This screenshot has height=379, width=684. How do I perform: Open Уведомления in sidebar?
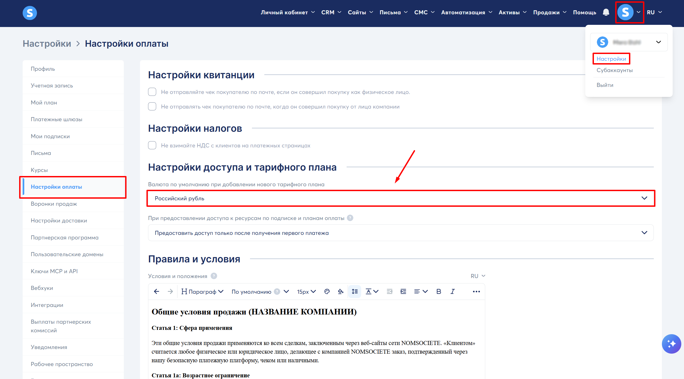[73, 347]
